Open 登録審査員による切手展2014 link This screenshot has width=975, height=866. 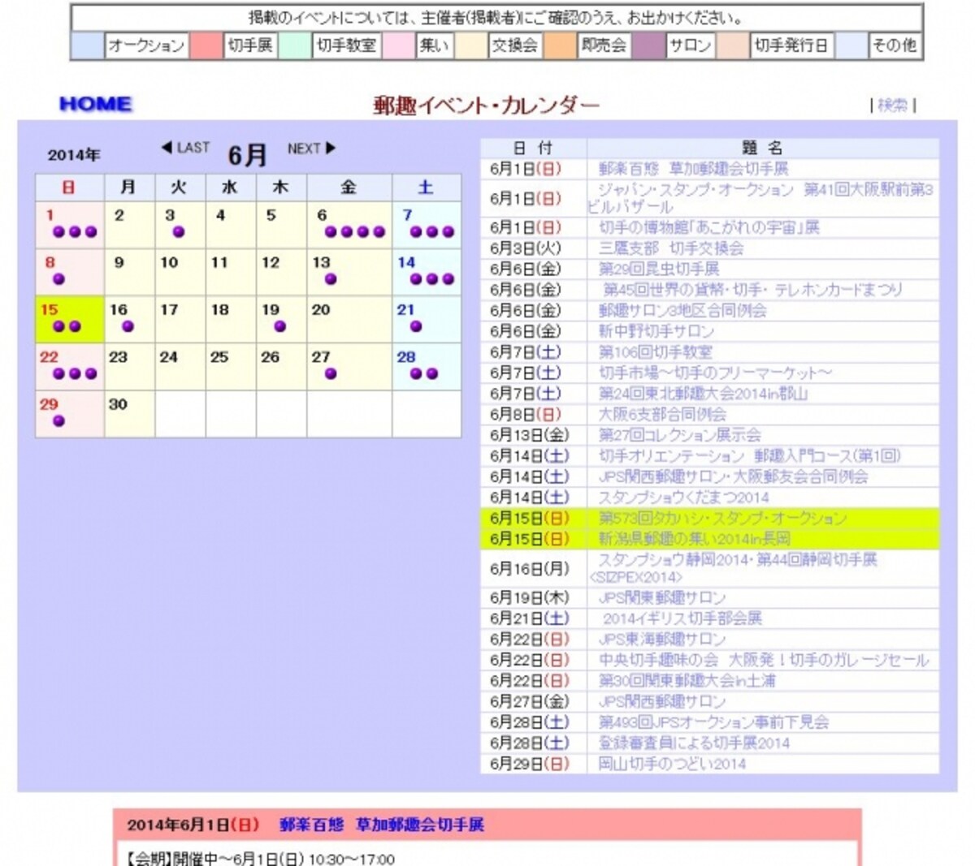[694, 743]
